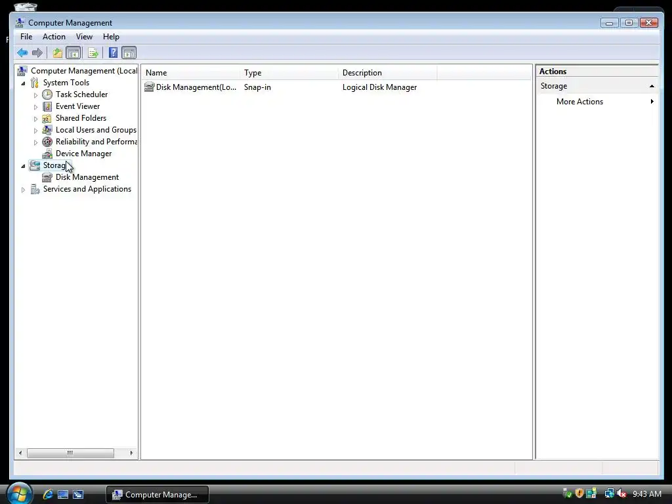Open the Action menu
The image size is (672, 504).
(x=54, y=37)
